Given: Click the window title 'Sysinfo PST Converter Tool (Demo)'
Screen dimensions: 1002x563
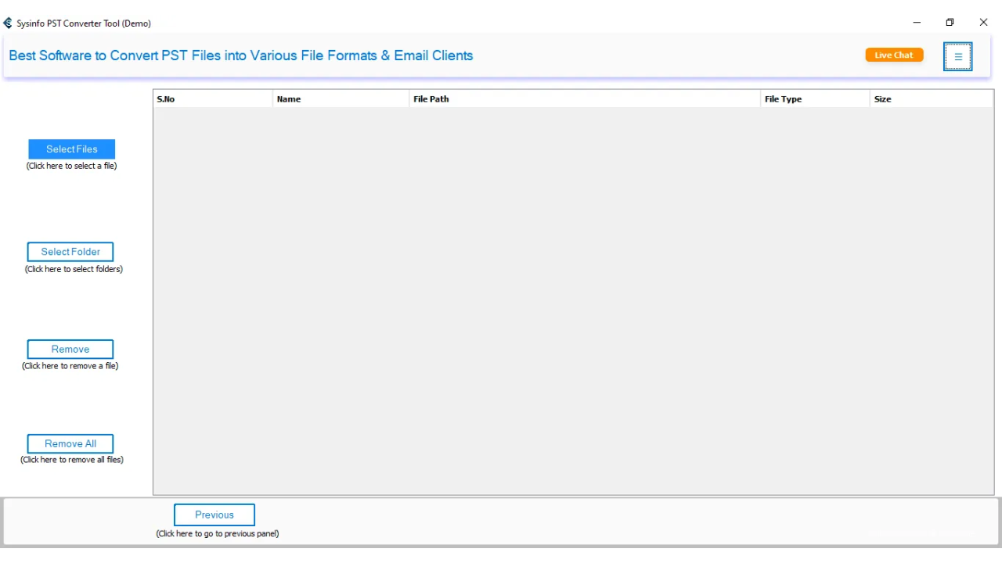Looking at the screenshot, I should click(x=84, y=23).
